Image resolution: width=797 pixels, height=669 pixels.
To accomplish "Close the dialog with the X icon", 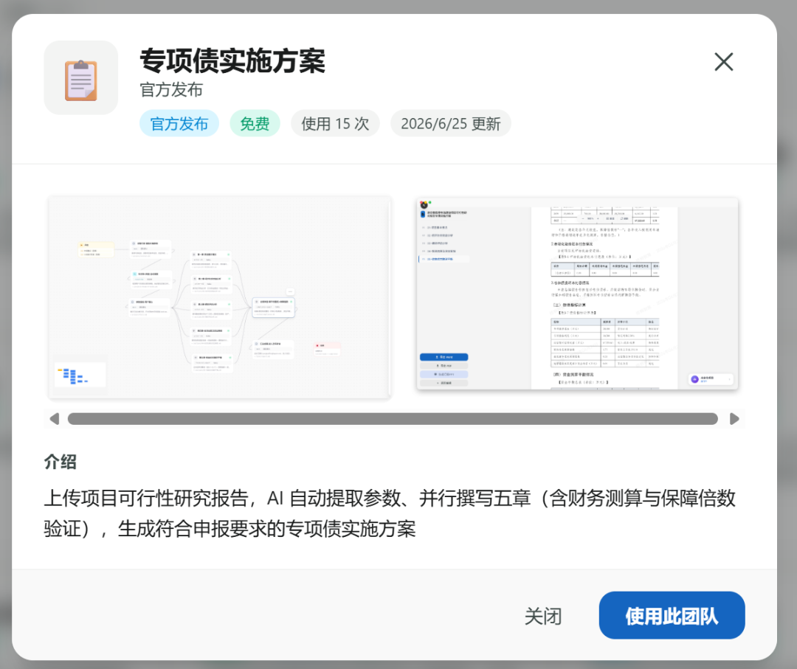I will coord(723,62).
